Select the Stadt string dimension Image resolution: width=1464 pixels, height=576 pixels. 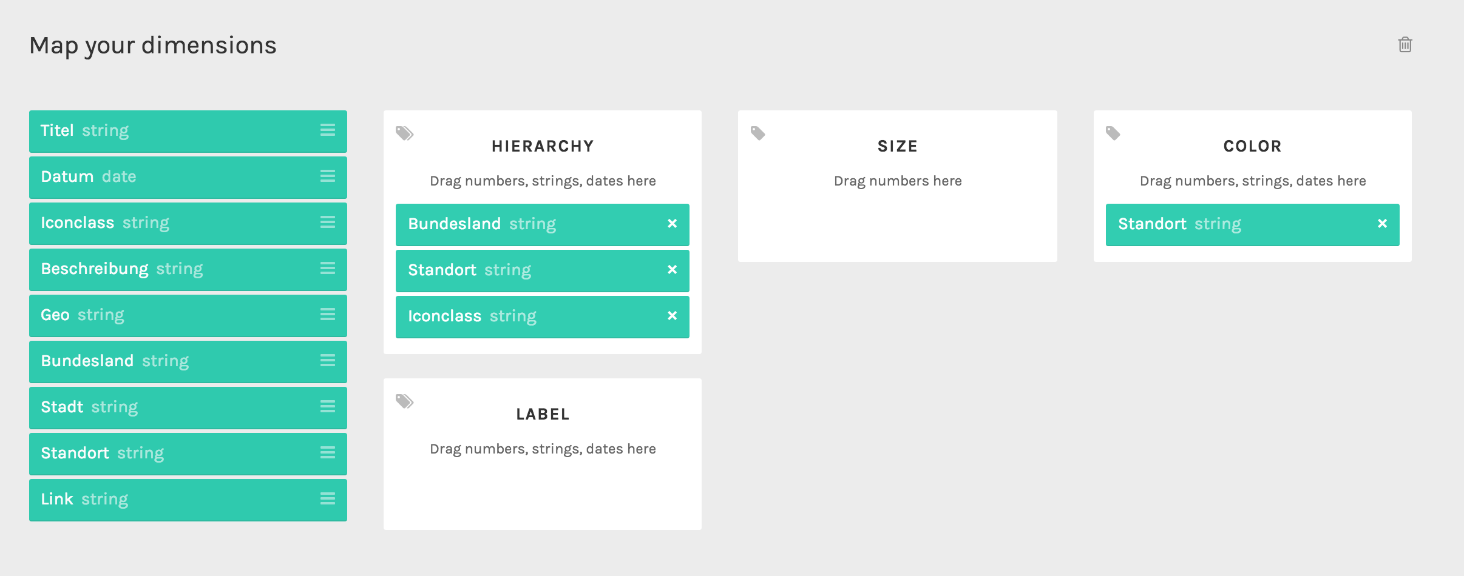(188, 407)
